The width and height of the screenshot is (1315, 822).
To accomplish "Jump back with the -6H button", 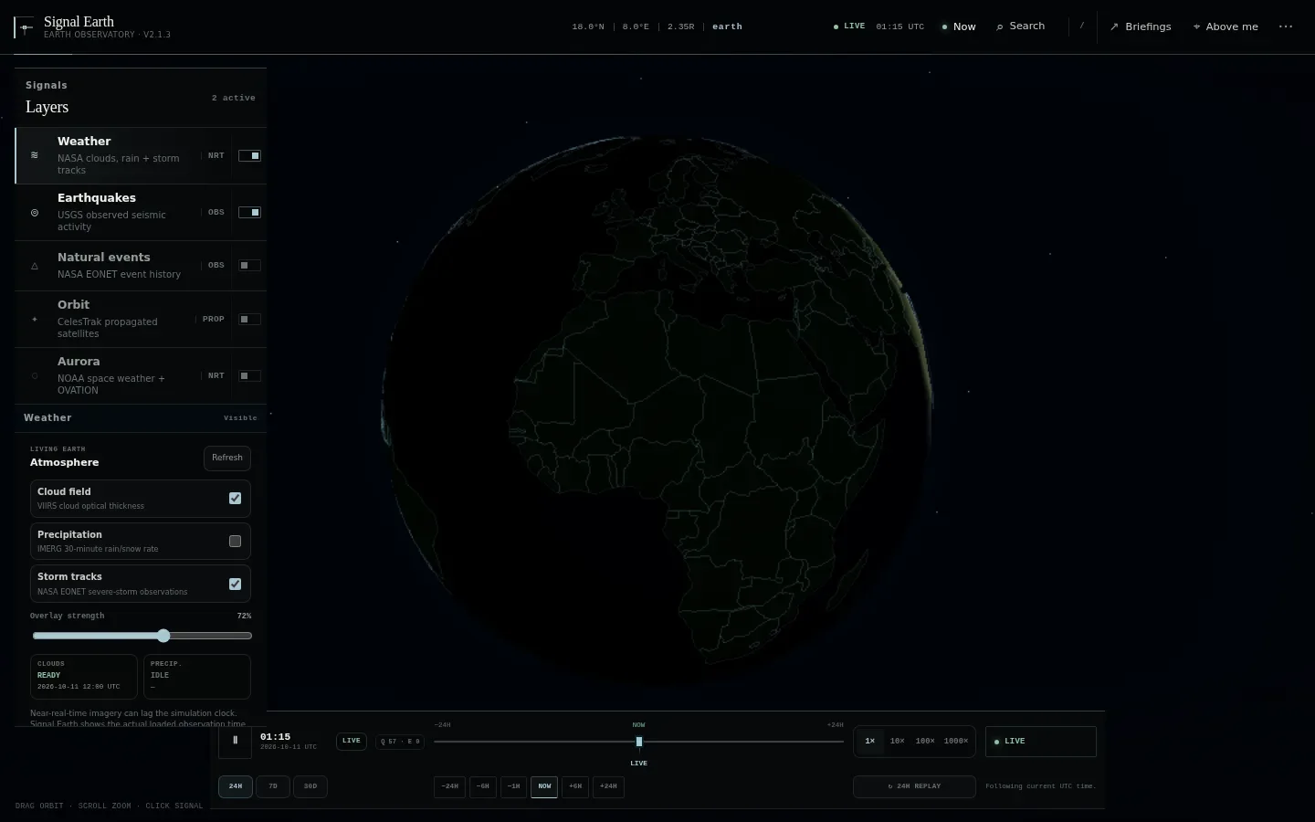I will pyautogui.click(x=483, y=786).
